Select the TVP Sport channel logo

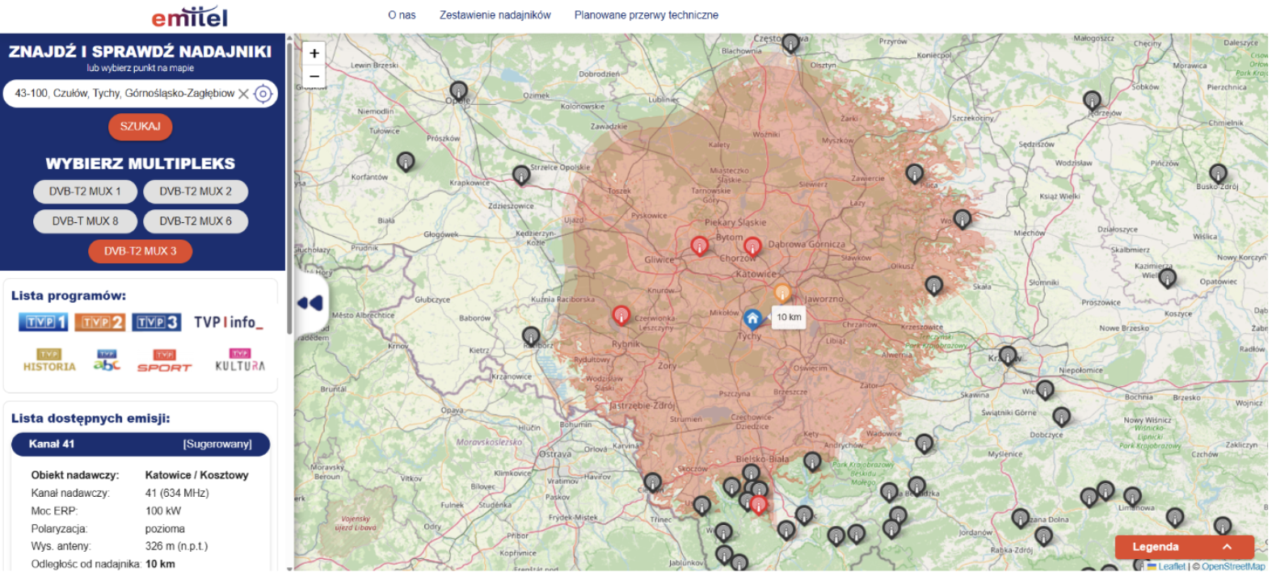[x=164, y=360]
